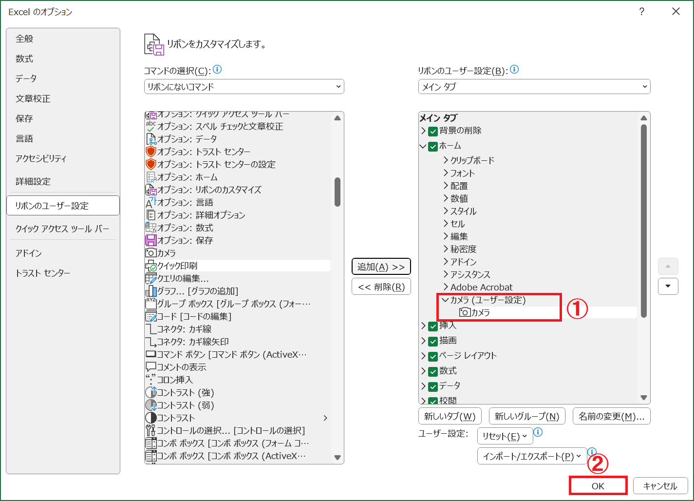The image size is (694, 501).
Task: Click the code edit icon beside コードの編集
Action: click(x=151, y=316)
